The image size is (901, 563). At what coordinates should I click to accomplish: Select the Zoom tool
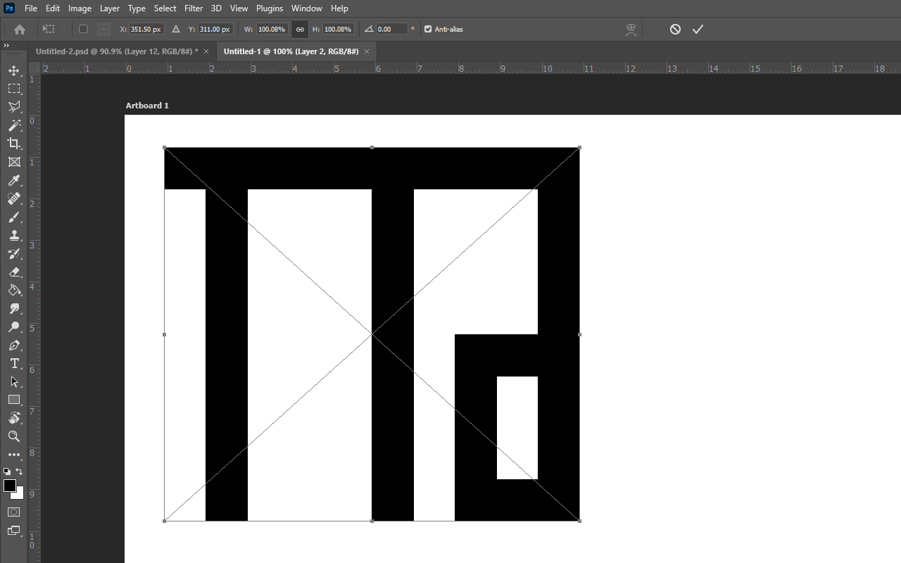coord(14,436)
